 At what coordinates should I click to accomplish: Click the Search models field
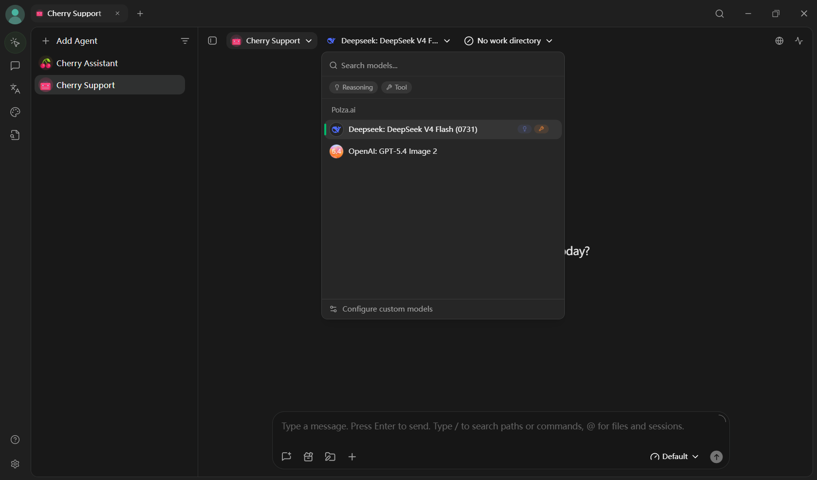[x=443, y=65]
